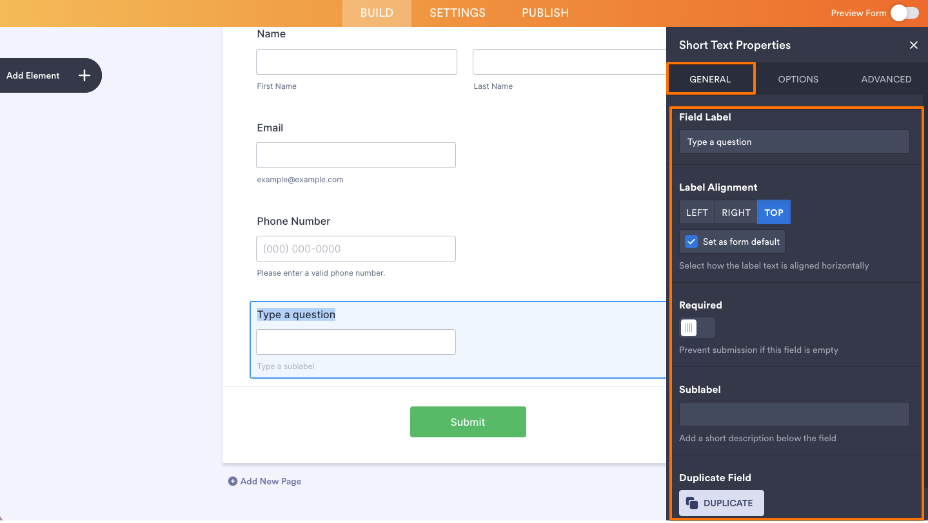Click the 'First Name' sublabel
The height and width of the screenshot is (523, 928).
tap(277, 86)
